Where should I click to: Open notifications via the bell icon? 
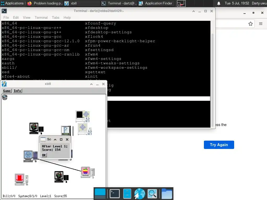coord(219,3)
